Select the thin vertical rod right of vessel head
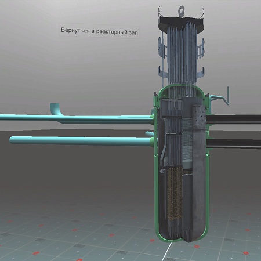This screenshot has width=261, height=261. click(x=229, y=96)
